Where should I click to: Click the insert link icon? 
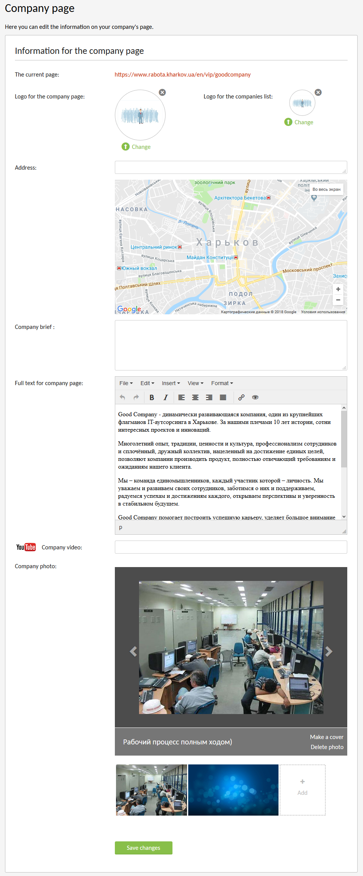click(x=241, y=397)
